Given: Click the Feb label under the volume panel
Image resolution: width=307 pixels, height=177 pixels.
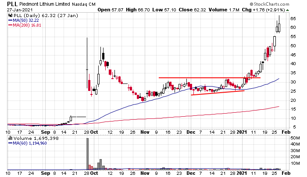Looking at the screenshot, I should click(x=286, y=174).
